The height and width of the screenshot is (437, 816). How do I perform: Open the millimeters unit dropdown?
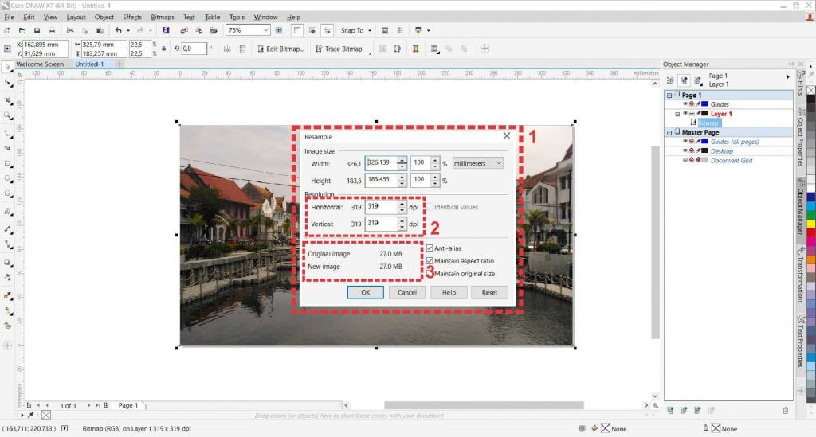point(477,162)
